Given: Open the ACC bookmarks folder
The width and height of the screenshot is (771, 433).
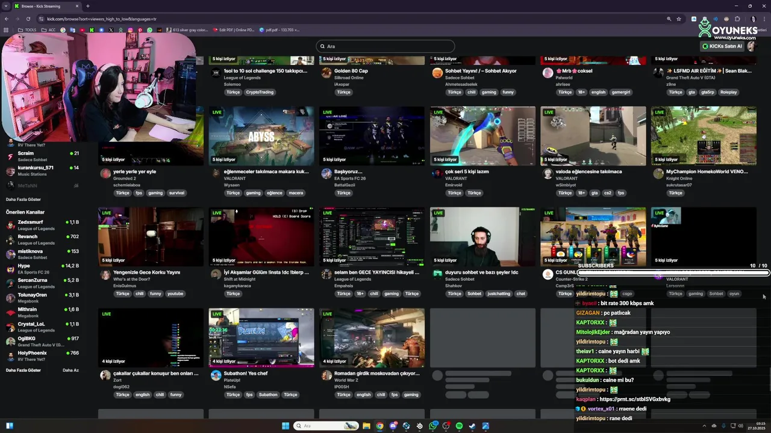Looking at the screenshot, I should (49, 29).
